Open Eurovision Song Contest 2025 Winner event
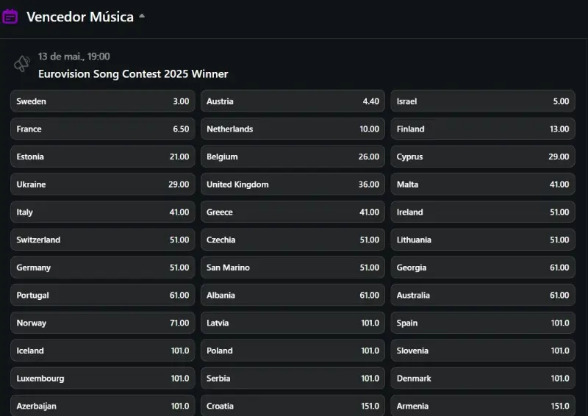Image resolution: width=588 pixels, height=416 pixels. click(x=133, y=74)
